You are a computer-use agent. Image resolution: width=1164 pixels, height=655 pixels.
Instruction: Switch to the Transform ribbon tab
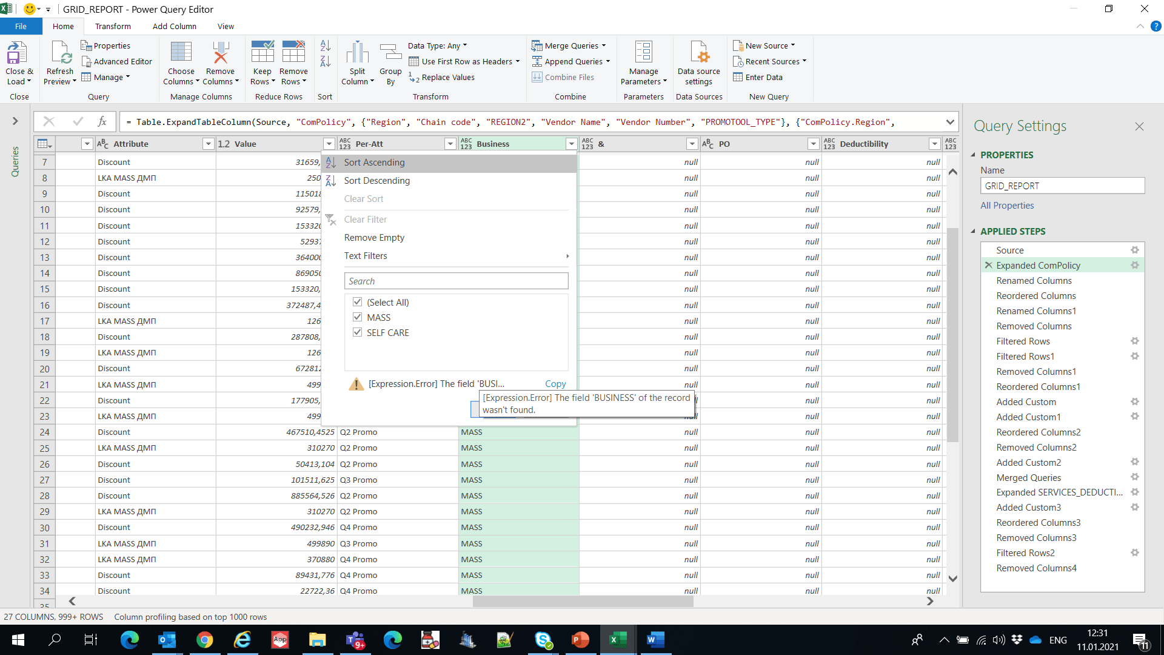click(113, 26)
